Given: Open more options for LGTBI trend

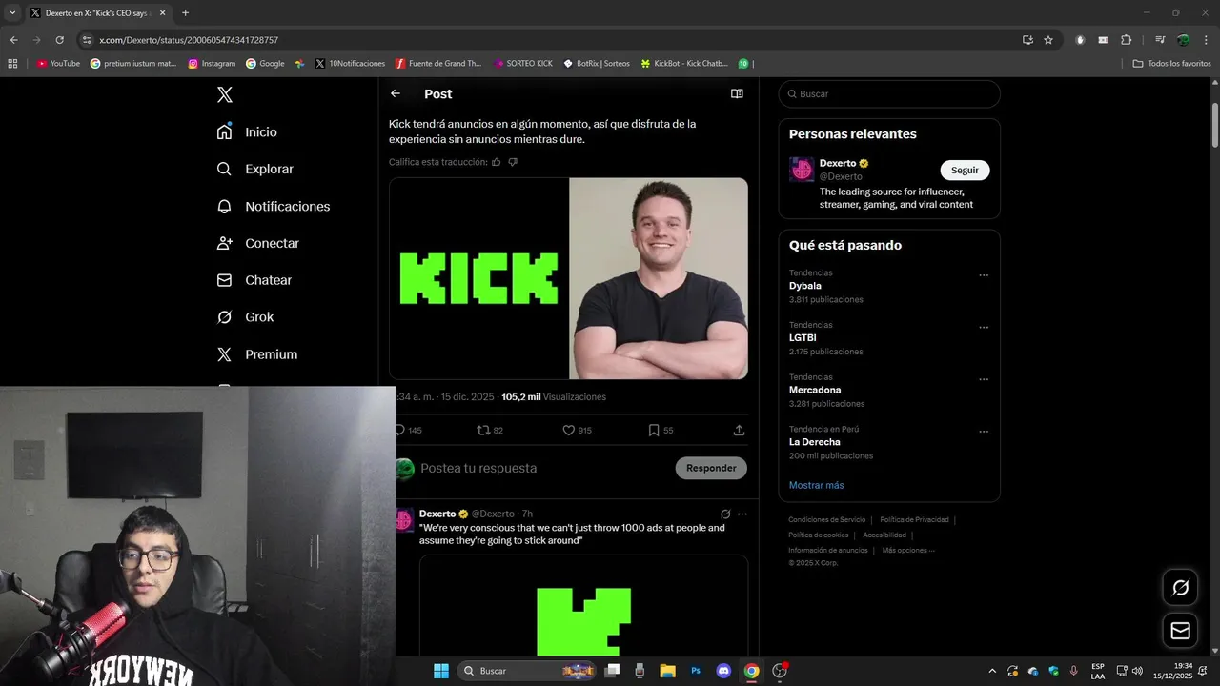Looking at the screenshot, I should click(x=984, y=328).
